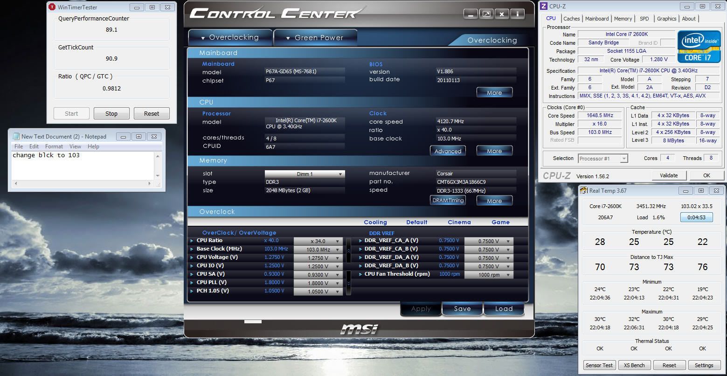The width and height of the screenshot is (727, 376).
Task: Click the Core Speed 1648.5 MHz value in CPU-Z
Action: point(600,116)
